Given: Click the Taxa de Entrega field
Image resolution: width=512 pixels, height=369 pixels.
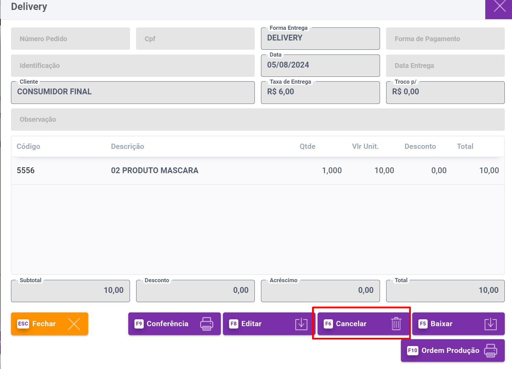Looking at the screenshot, I should pos(320,92).
